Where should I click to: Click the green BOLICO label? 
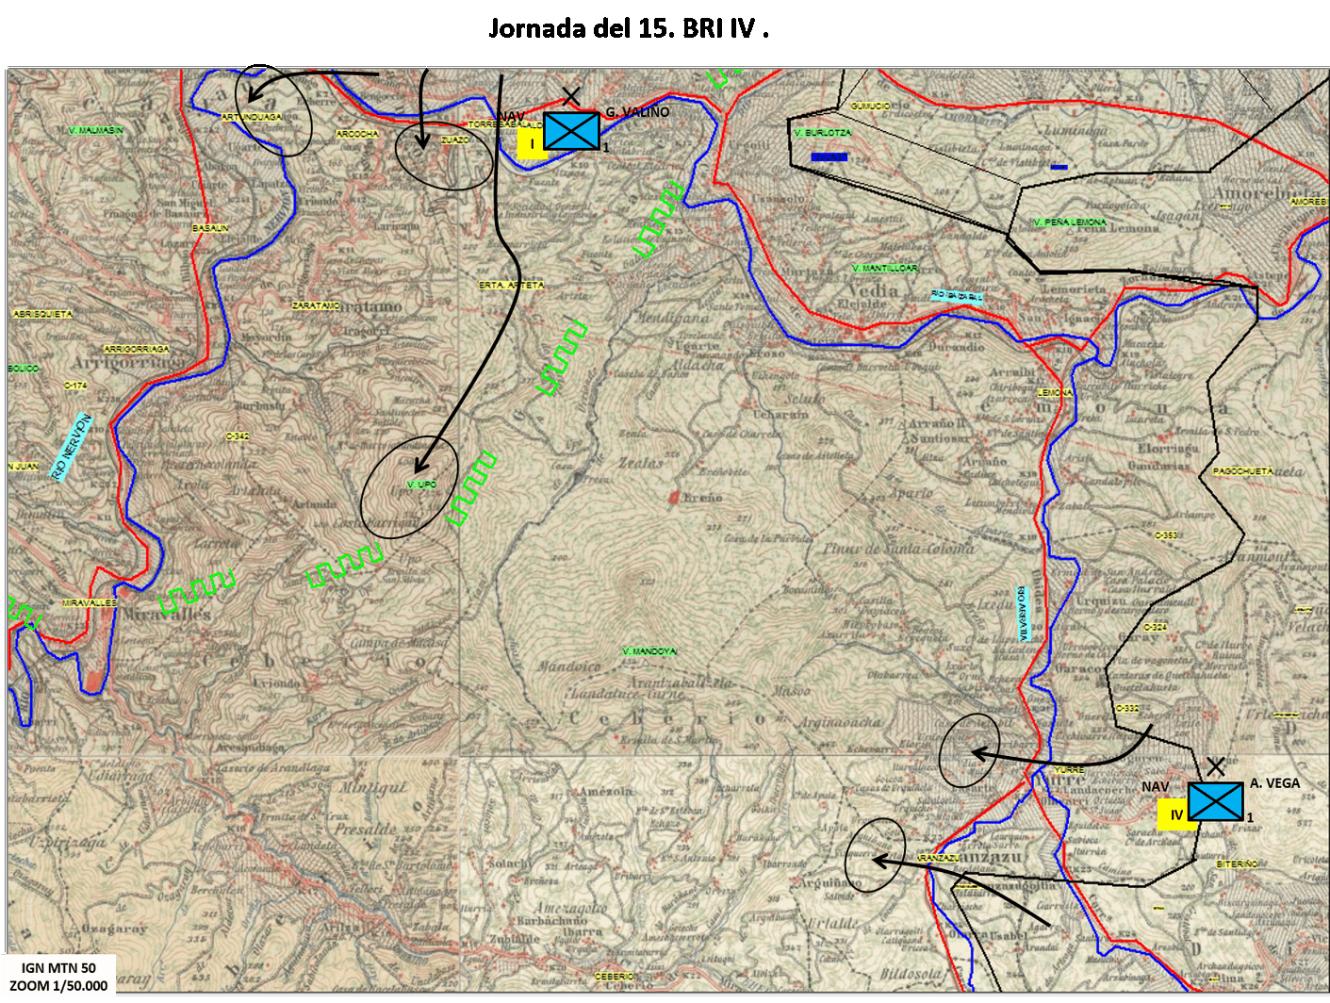click(24, 368)
